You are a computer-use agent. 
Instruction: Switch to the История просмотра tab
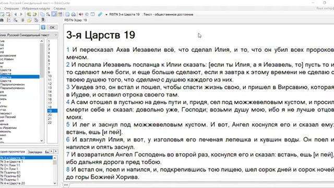point(13,152)
